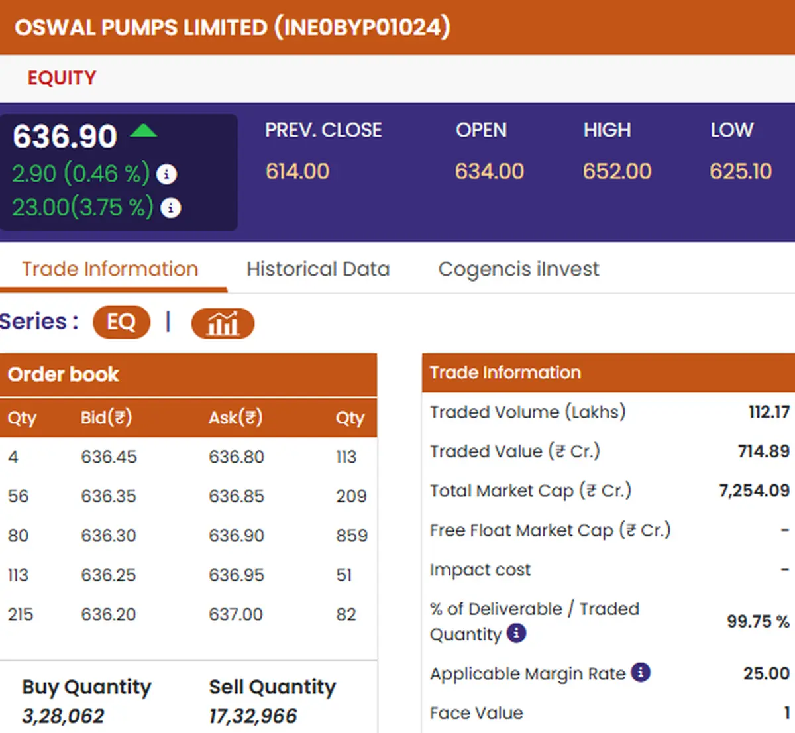
Task: Click last traded price 636.90
Action: [65, 137]
